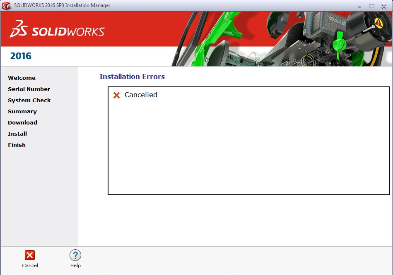Image resolution: width=393 pixels, height=275 pixels.
Task: Select the Install step in sidebar
Action: pyautogui.click(x=17, y=134)
